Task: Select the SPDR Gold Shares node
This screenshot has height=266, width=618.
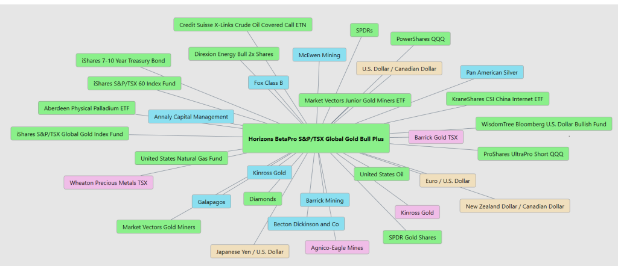Action: coord(412,237)
